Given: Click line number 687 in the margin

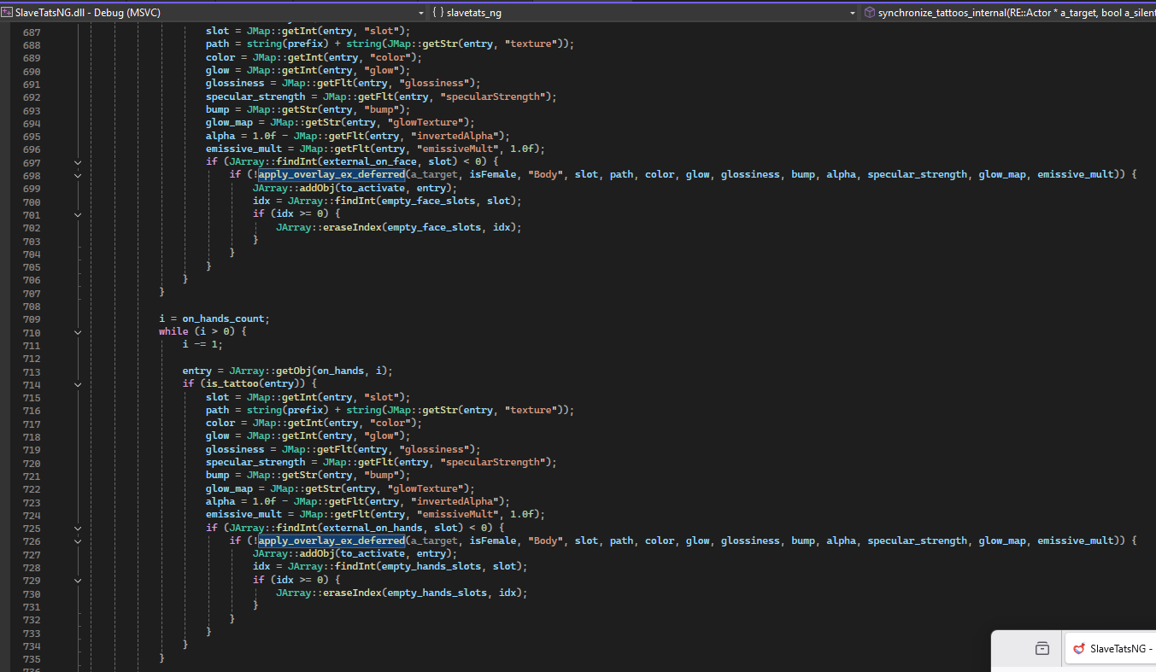Looking at the screenshot, I should tap(31, 32).
